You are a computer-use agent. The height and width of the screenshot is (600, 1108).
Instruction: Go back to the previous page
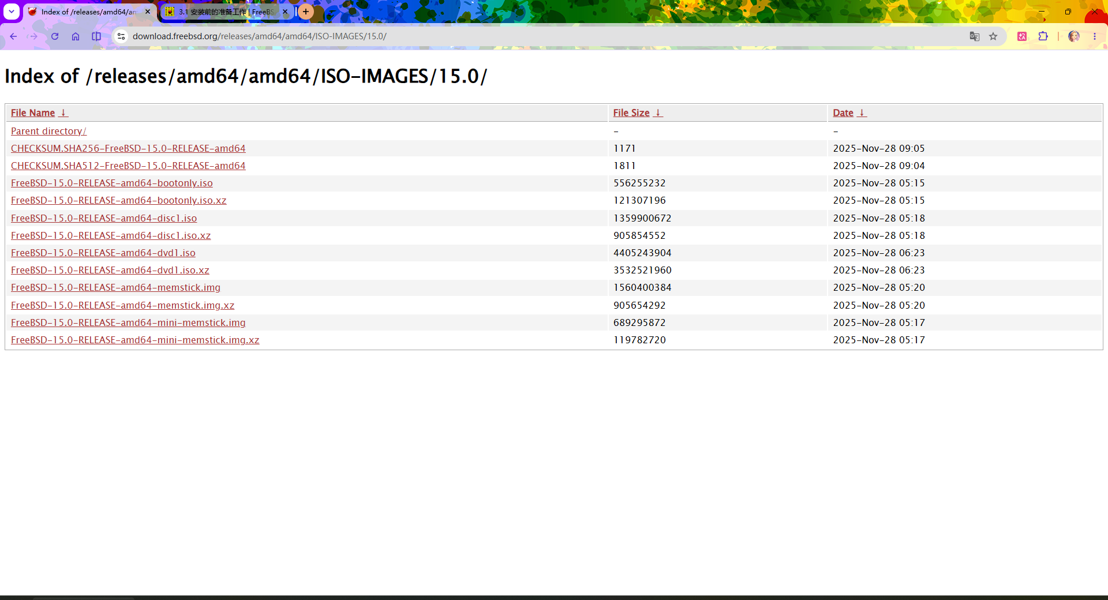point(13,36)
